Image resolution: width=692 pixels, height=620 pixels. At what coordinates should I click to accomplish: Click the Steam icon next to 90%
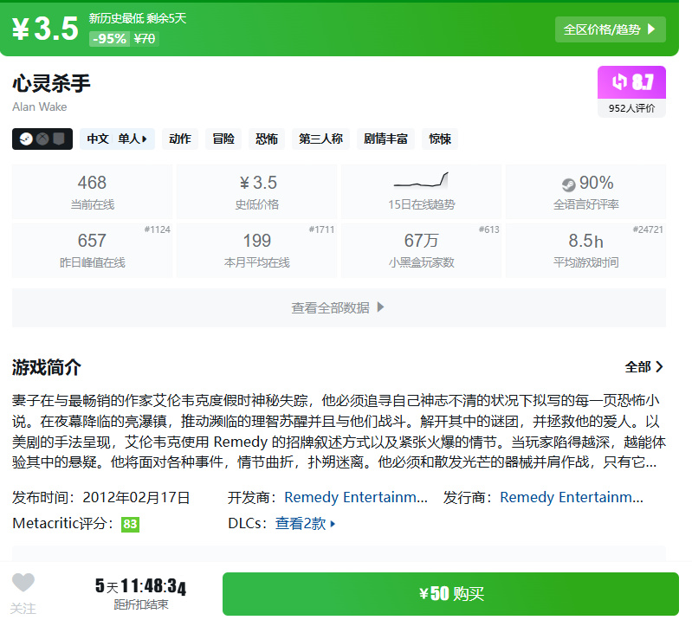coord(568,184)
